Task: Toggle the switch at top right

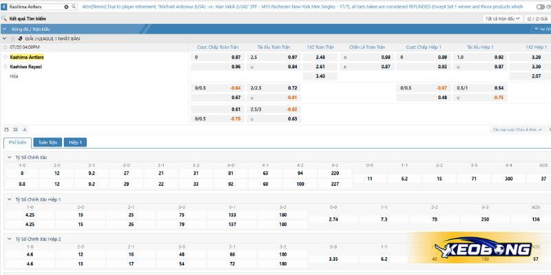Action: coord(540,6)
